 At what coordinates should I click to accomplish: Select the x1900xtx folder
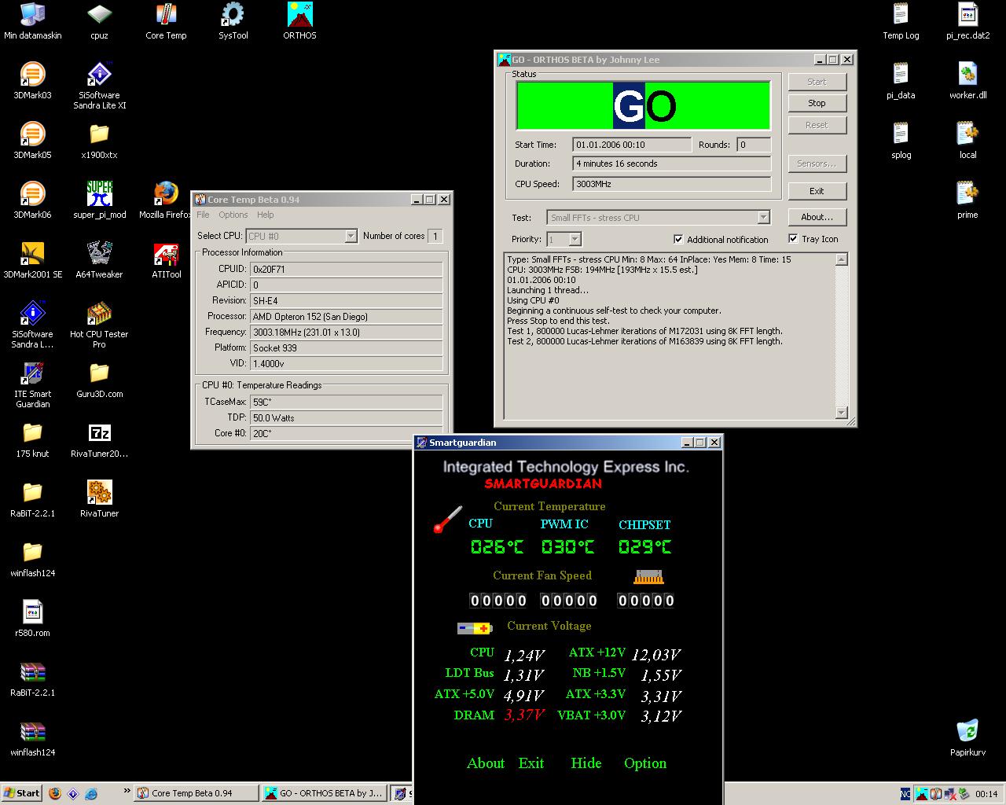[99, 141]
